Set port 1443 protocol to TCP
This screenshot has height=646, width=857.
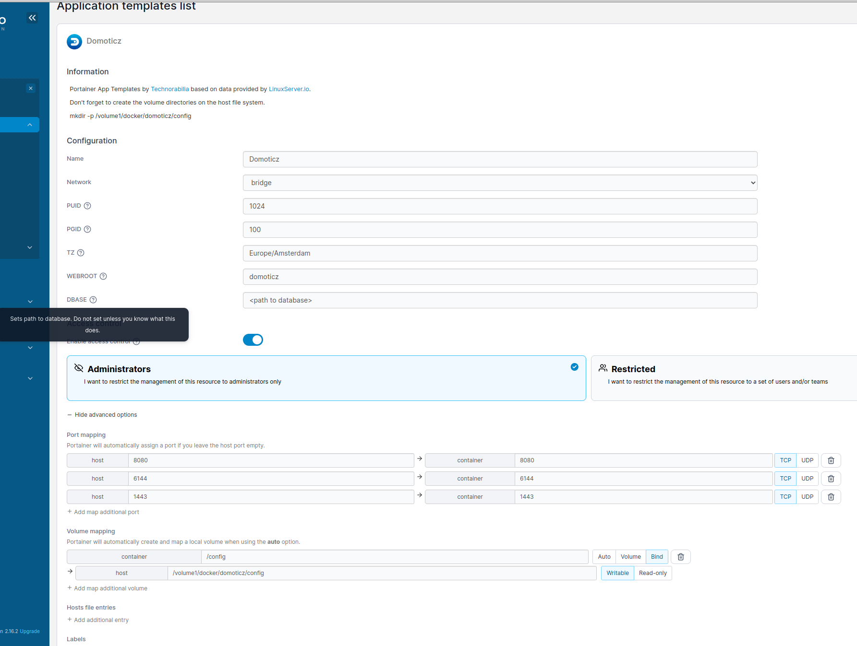click(x=785, y=497)
